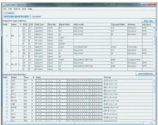This screenshot has height=125, width=158.
Task: Click format cell 'DIVU rd rs1 rs2'
Action: [x=128, y=94]
